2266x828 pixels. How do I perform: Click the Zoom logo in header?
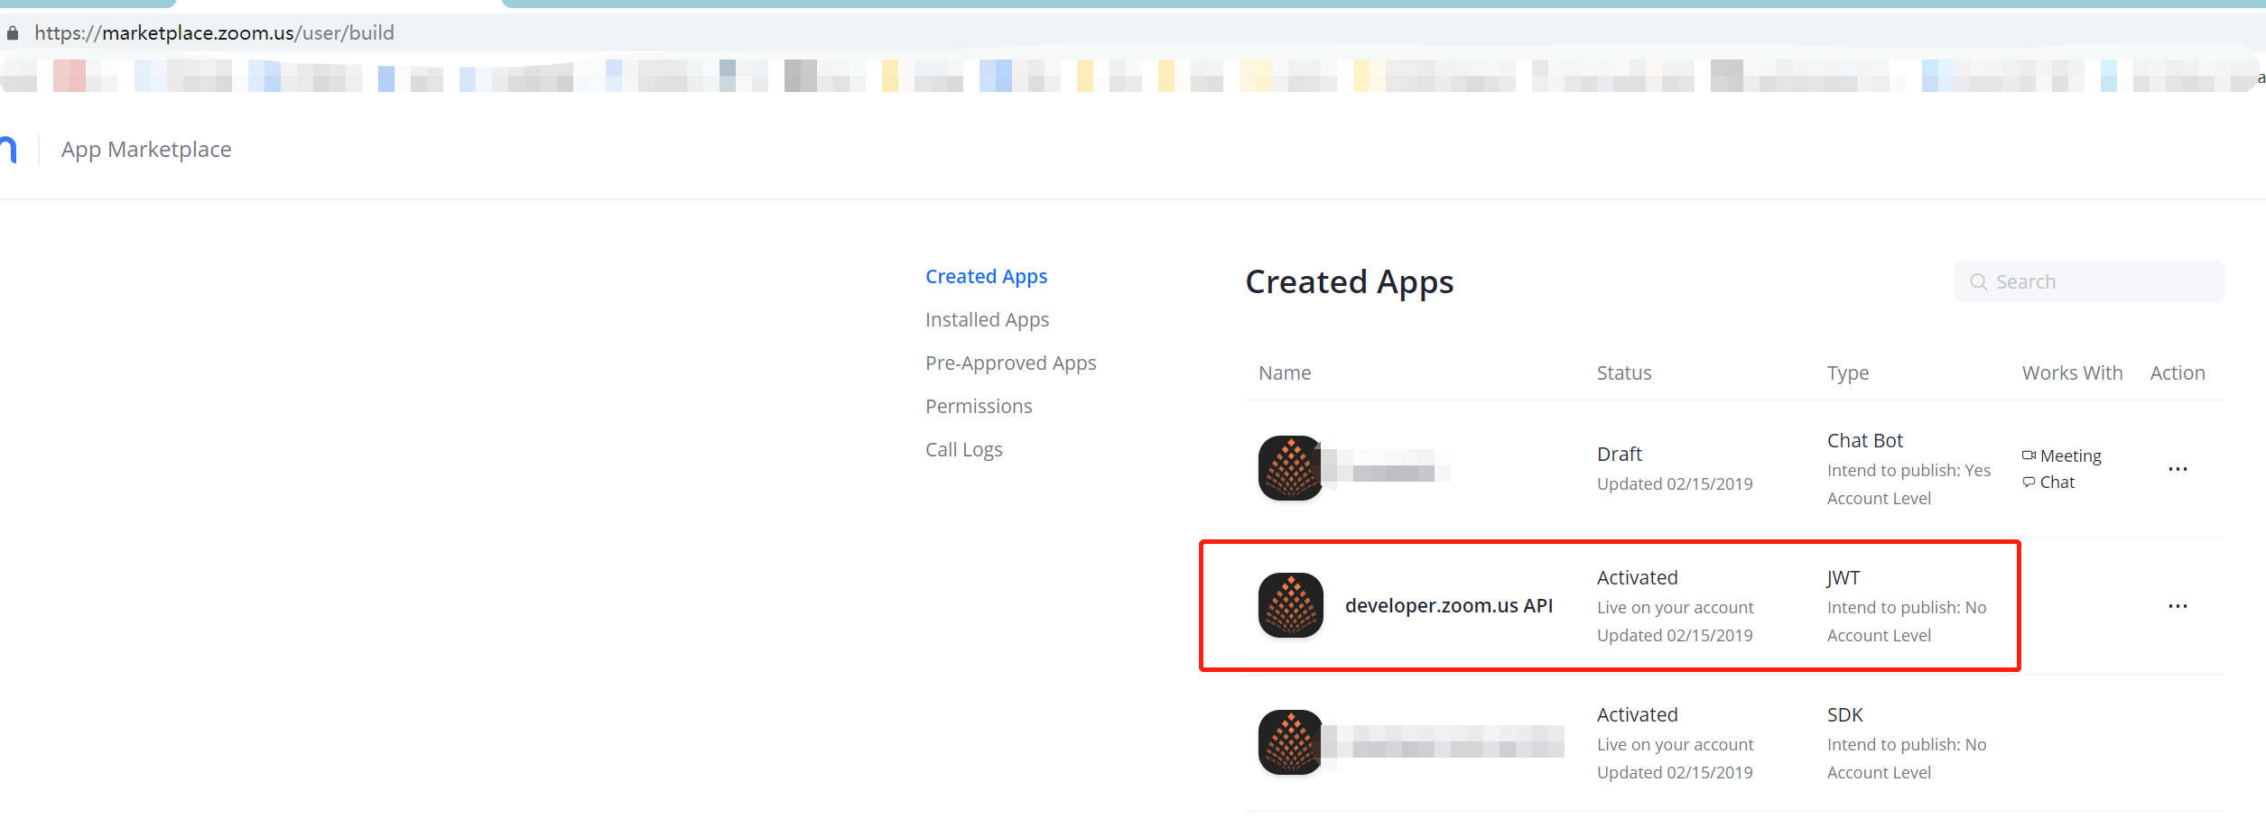pyautogui.click(x=8, y=149)
